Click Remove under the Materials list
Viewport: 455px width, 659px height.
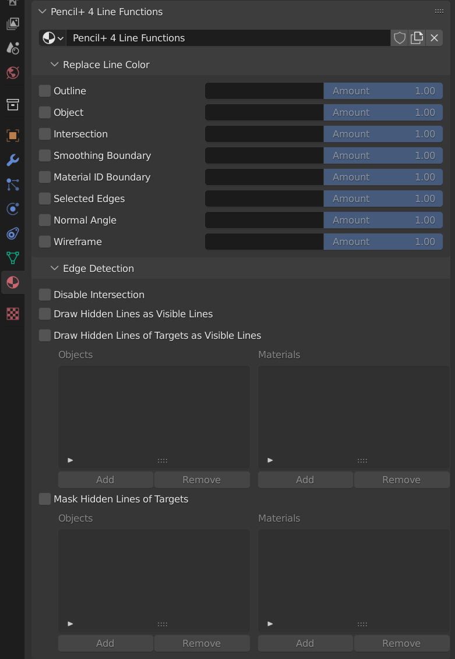pos(401,480)
